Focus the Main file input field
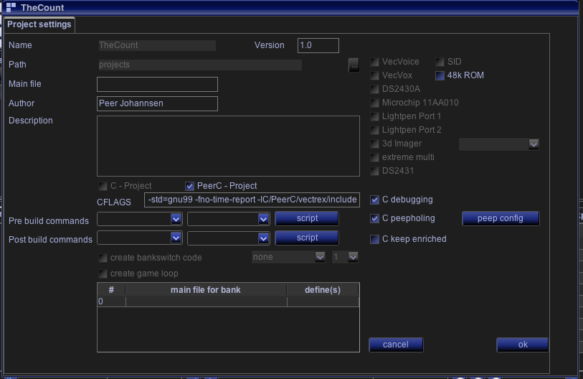Viewport: 583px width, 379px height. (x=157, y=85)
